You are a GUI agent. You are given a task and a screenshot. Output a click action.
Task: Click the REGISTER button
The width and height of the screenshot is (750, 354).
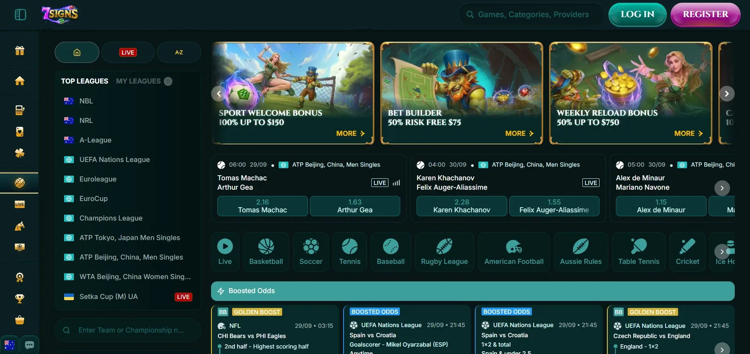705,14
